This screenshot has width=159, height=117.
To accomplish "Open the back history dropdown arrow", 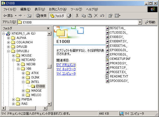I will pos(16,16).
